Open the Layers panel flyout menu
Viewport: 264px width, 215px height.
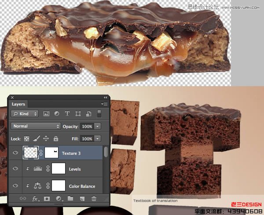pyautogui.click(x=104, y=104)
